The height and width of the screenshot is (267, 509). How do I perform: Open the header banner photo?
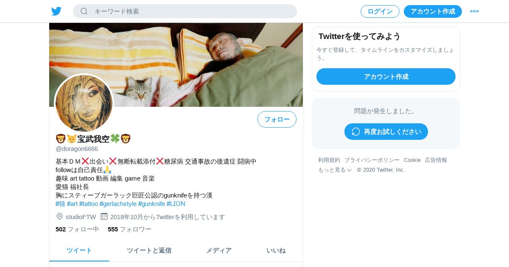point(176,64)
